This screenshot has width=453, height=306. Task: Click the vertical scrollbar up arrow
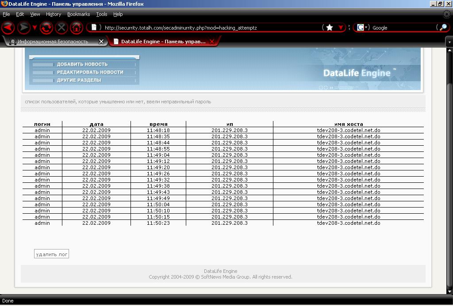(449, 50)
